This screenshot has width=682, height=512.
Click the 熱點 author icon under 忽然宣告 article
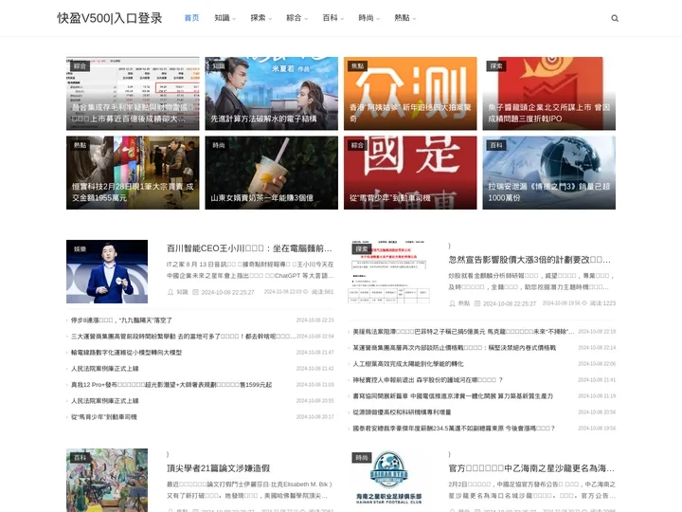(453, 303)
